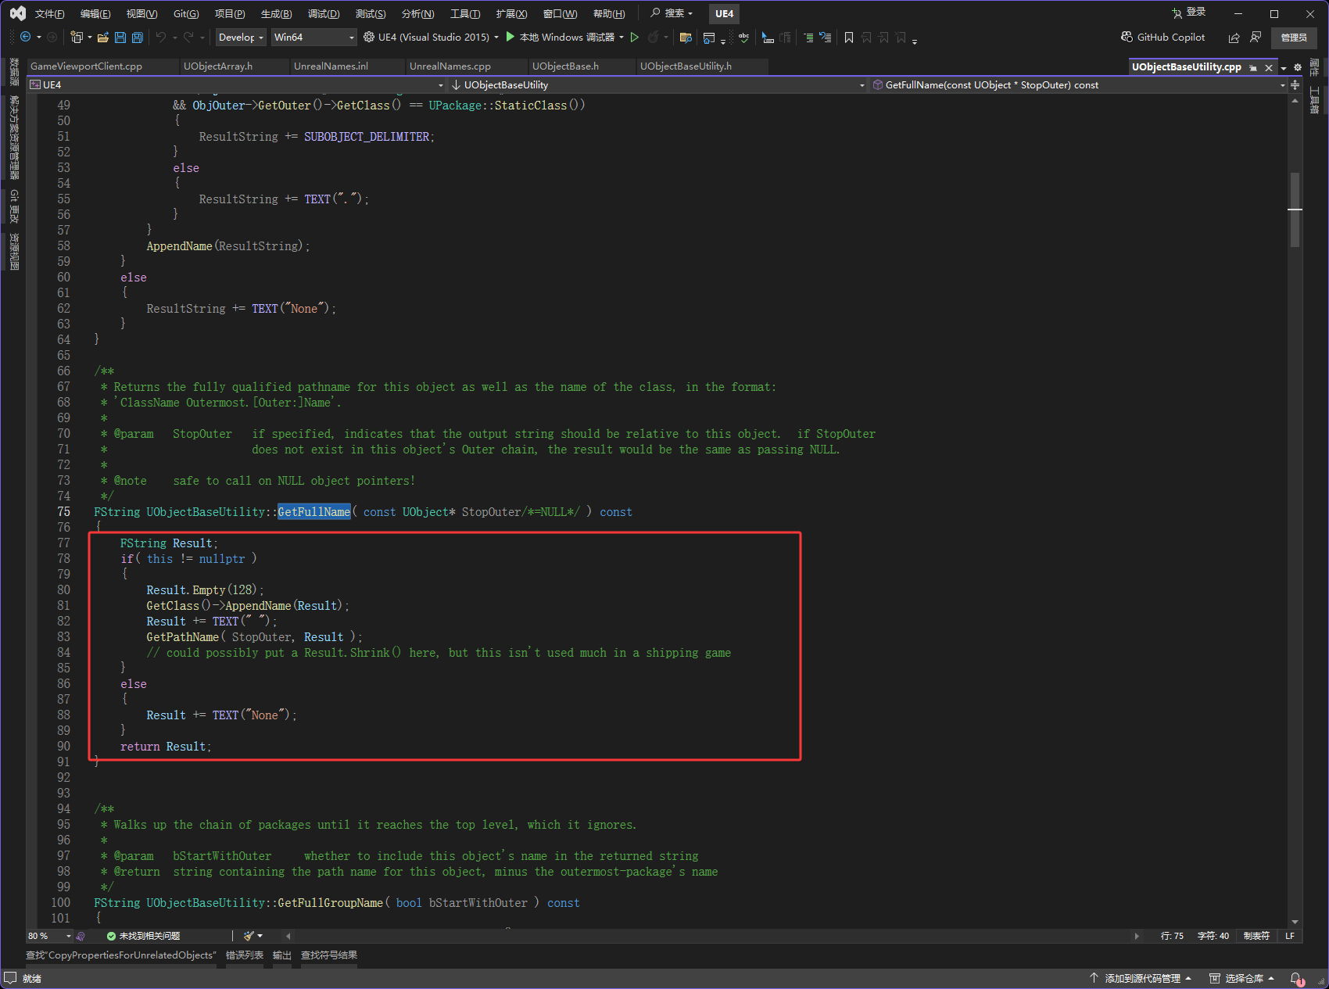Click the 登录 sign-in button

click(x=1189, y=13)
